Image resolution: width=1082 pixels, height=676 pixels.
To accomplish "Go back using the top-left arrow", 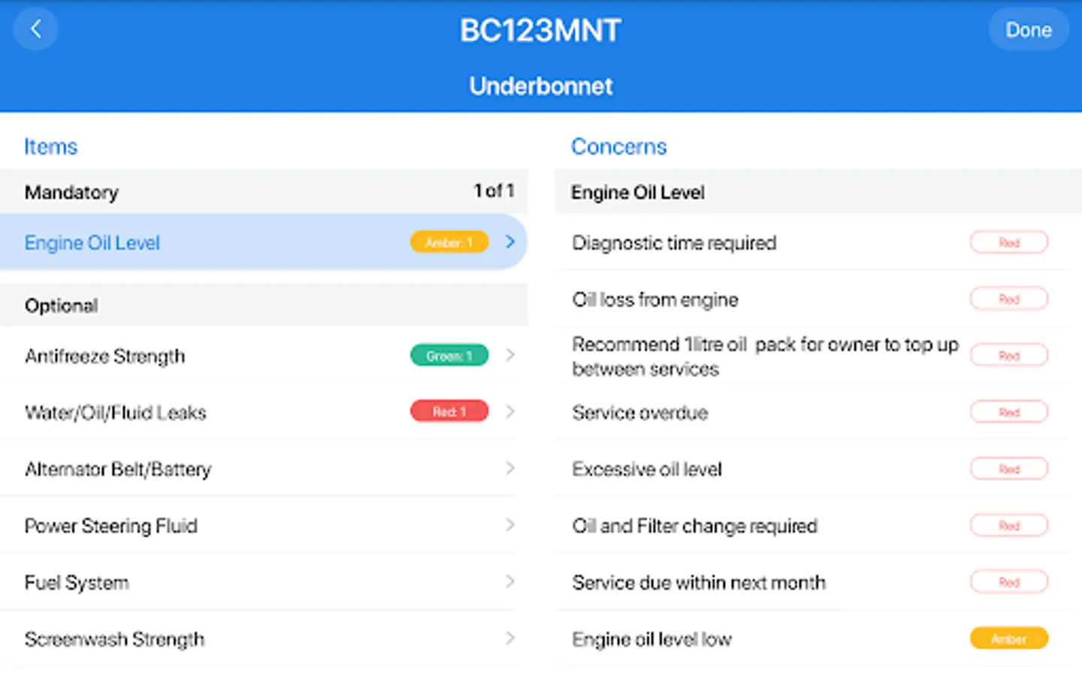I will pyautogui.click(x=35, y=30).
